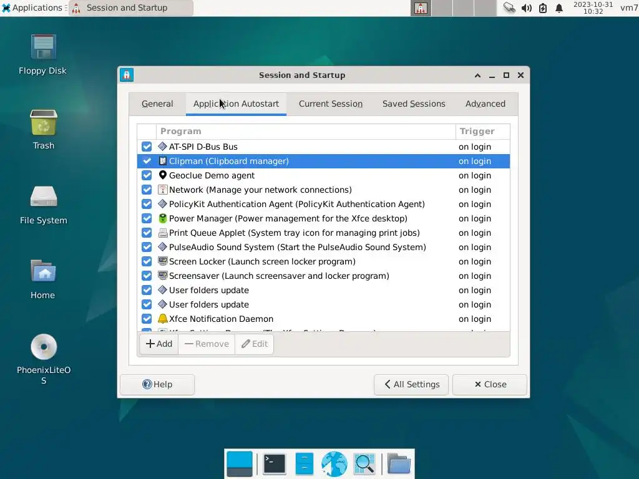Screen dimensions: 639x479
Task: Open the Saved Sessions tab
Action: coord(414,104)
